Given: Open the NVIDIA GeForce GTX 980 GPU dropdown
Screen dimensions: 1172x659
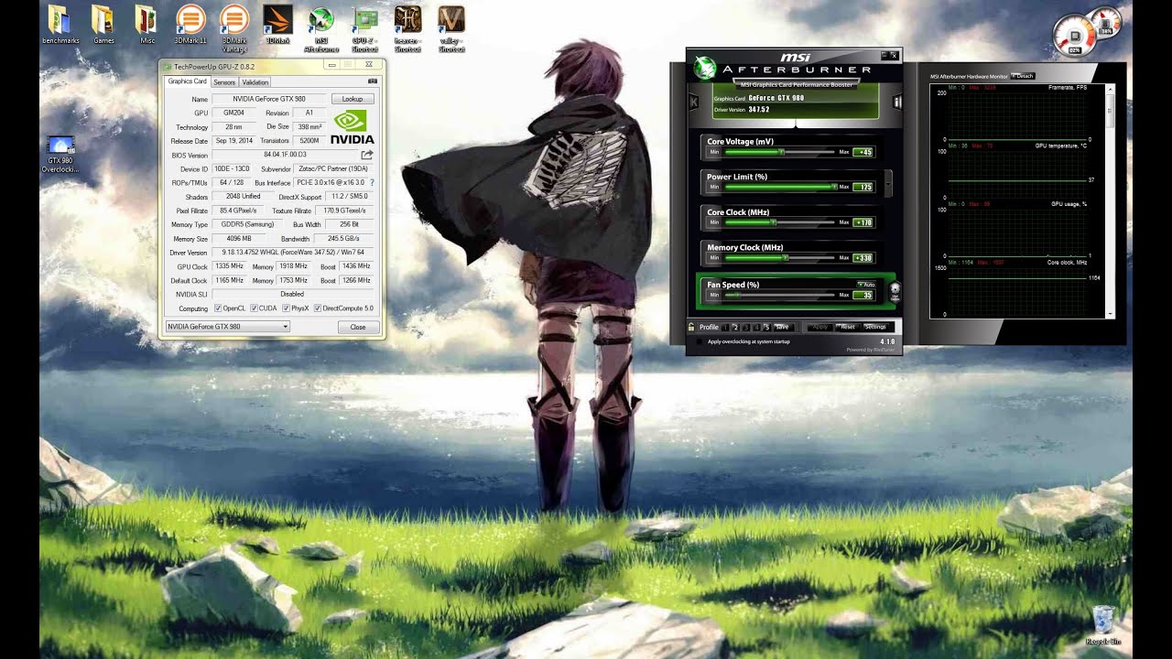Looking at the screenshot, I should [x=227, y=326].
